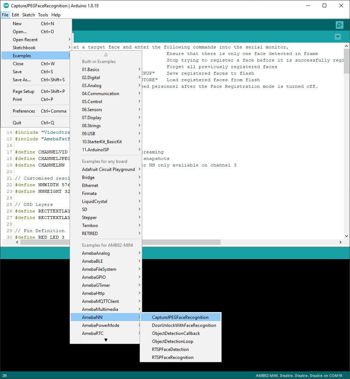This screenshot has width=350, height=379.
Task: Click the tab options dropdown arrow
Action: tap(338, 37)
